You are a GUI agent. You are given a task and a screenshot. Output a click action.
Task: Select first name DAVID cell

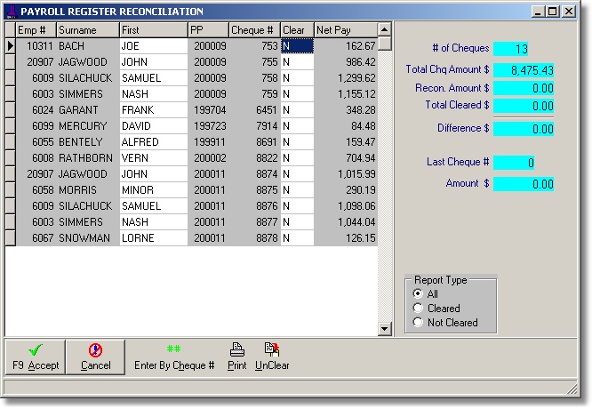[x=153, y=125]
